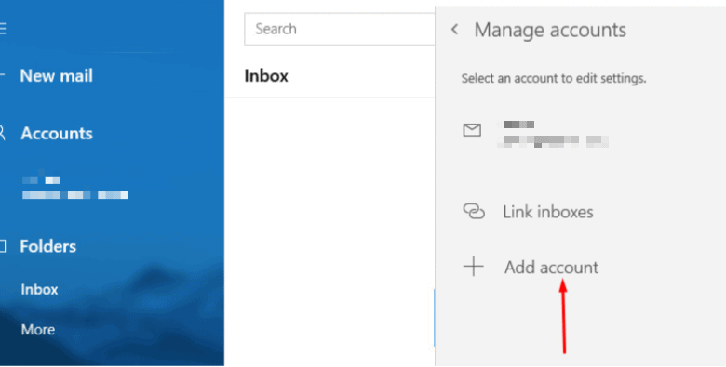Click the Manage accounts panel title
The width and height of the screenshot is (726, 367).
[x=550, y=30]
